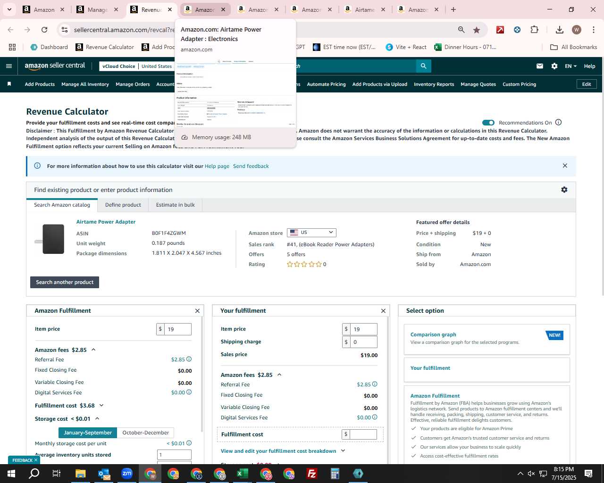Open Zoom from the Windows taskbar
604x483 pixels.
pyautogui.click(x=127, y=474)
